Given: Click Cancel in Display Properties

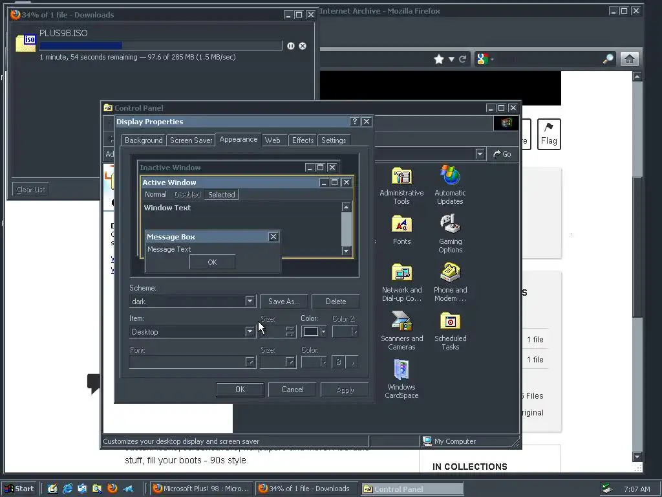Looking at the screenshot, I should point(293,390).
